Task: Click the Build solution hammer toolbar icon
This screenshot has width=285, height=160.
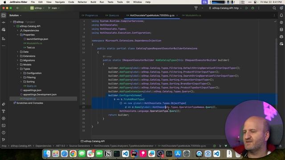Action: (x=196, y=8)
